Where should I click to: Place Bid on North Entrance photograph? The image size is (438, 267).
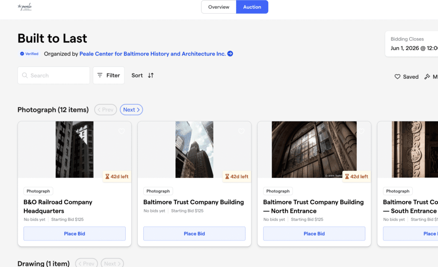(314, 234)
